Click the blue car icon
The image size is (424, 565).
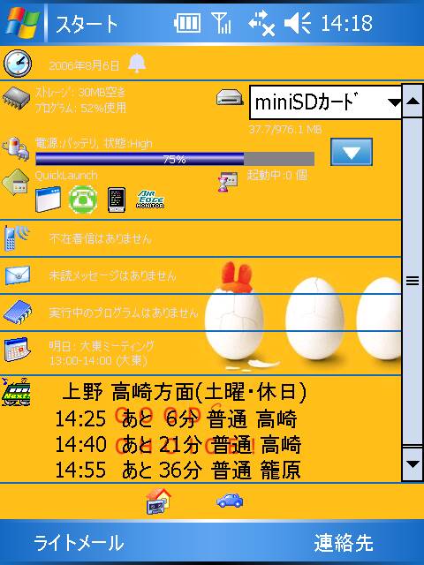point(230,501)
